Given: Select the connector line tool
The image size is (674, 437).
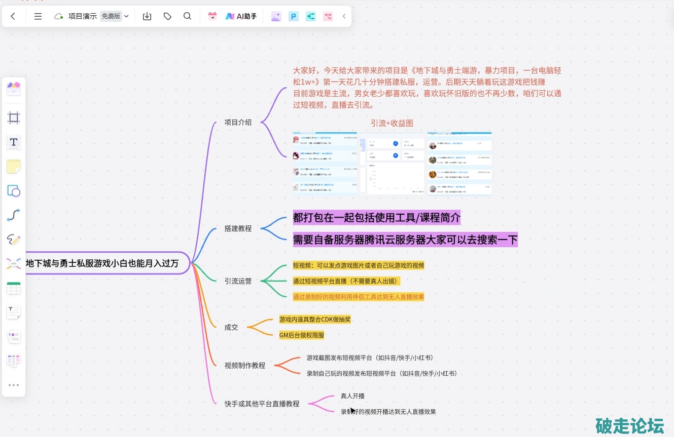Looking at the screenshot, I should pyautogui.click(x=14, y=215).
